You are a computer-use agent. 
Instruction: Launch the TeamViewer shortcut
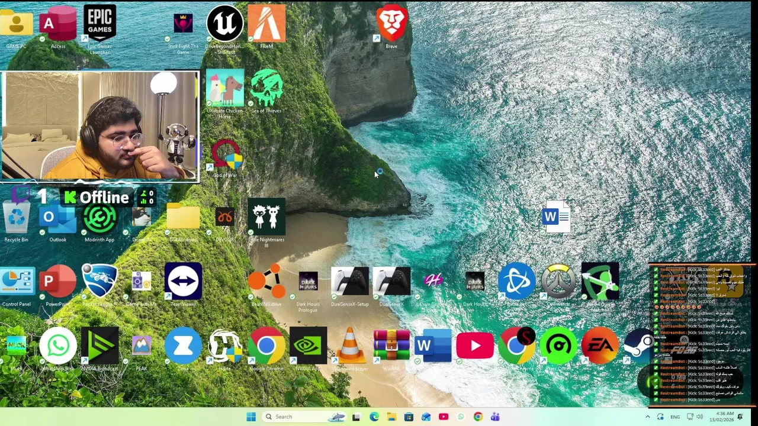click(183, 282)
